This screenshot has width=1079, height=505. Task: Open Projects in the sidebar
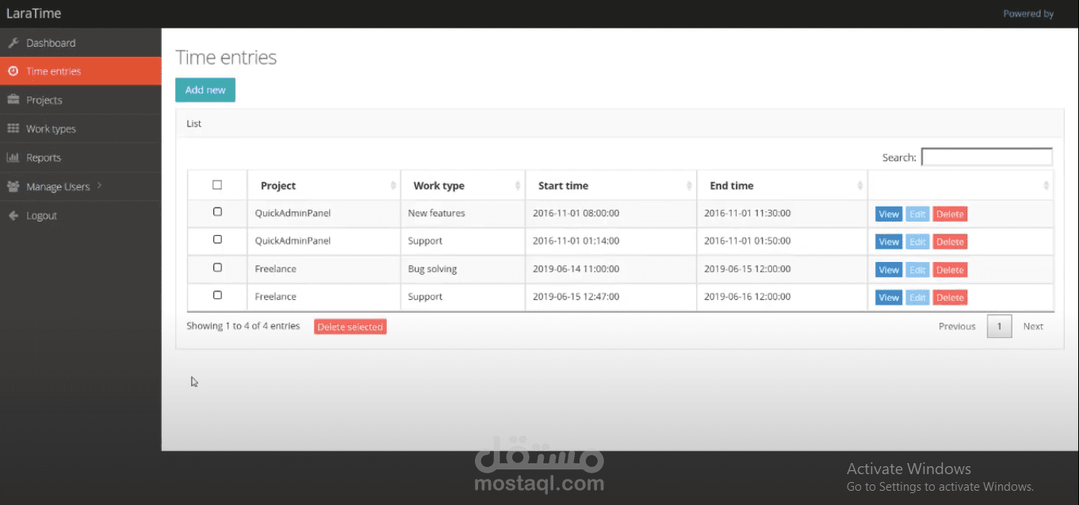coord(81,100)
